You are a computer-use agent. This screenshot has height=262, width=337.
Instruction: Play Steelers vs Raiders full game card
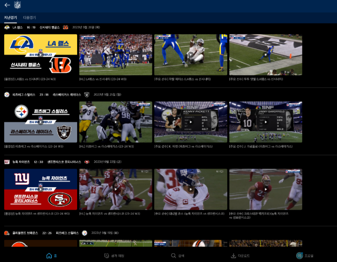[41, 122]
